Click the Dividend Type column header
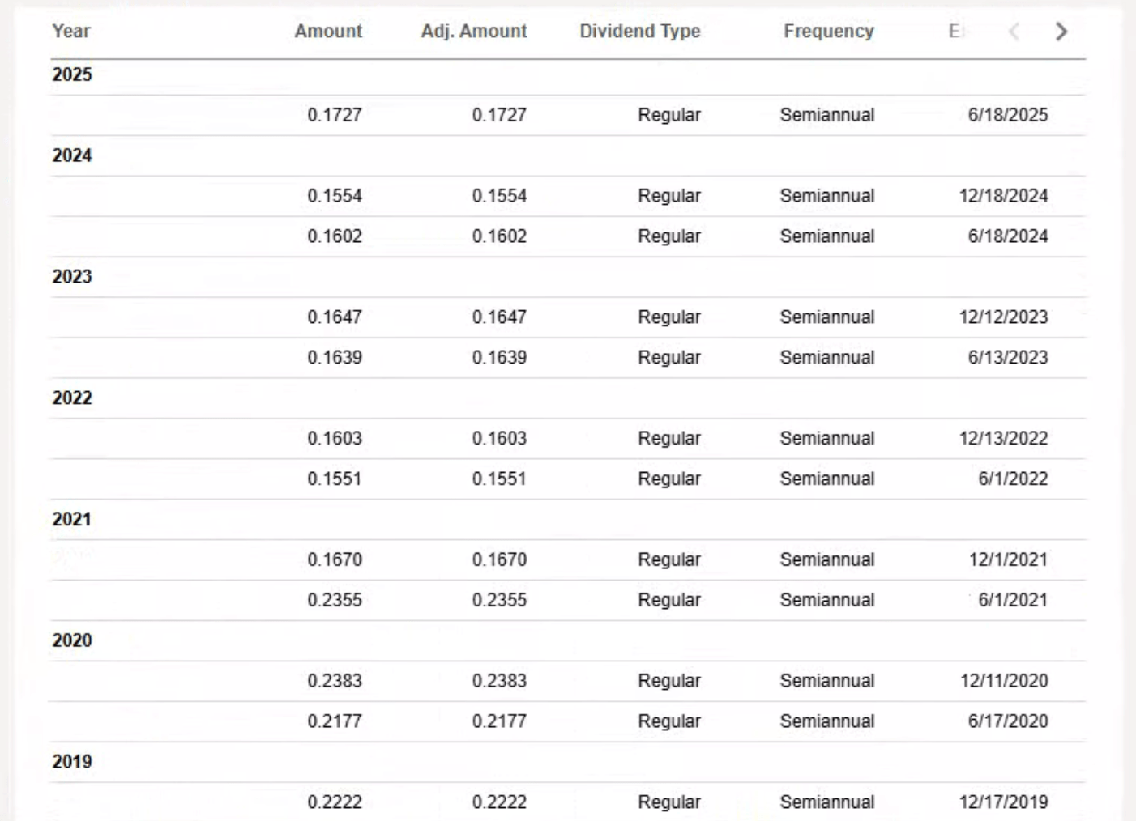 point(640,32)
